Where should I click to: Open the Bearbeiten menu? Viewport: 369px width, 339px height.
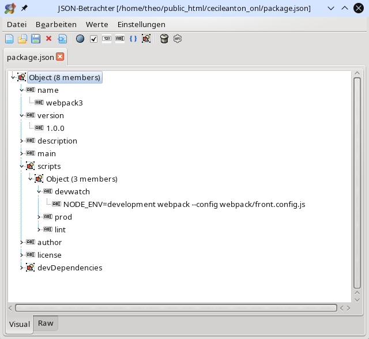56,24
